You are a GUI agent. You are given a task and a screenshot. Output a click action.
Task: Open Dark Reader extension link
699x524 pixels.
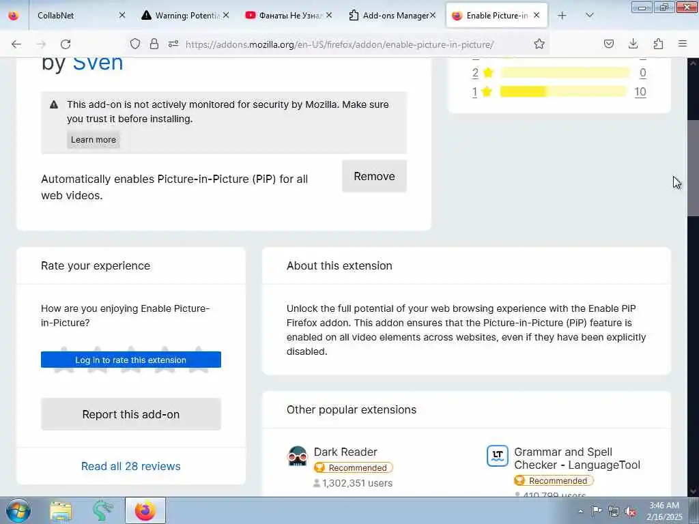point(345,452)
